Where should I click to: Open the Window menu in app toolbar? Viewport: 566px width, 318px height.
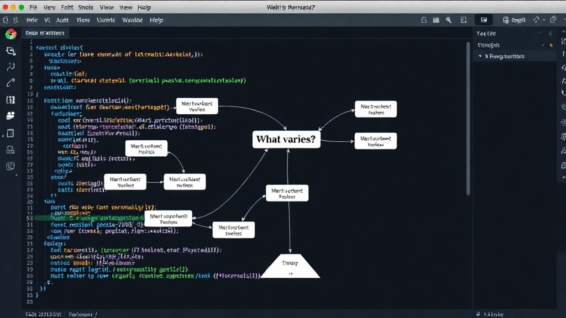coord(132,20)
